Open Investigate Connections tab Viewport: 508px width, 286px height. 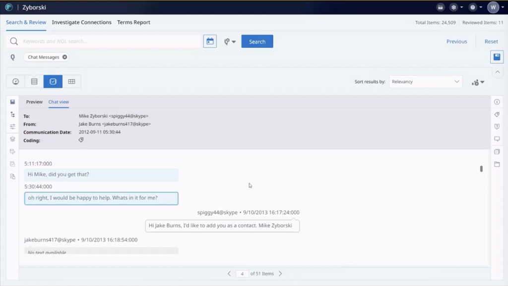tap(82, 22)
